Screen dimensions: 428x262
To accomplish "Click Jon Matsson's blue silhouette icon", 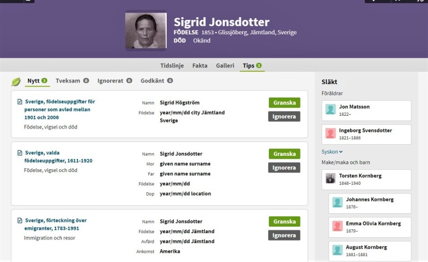I will pos(331,110).
